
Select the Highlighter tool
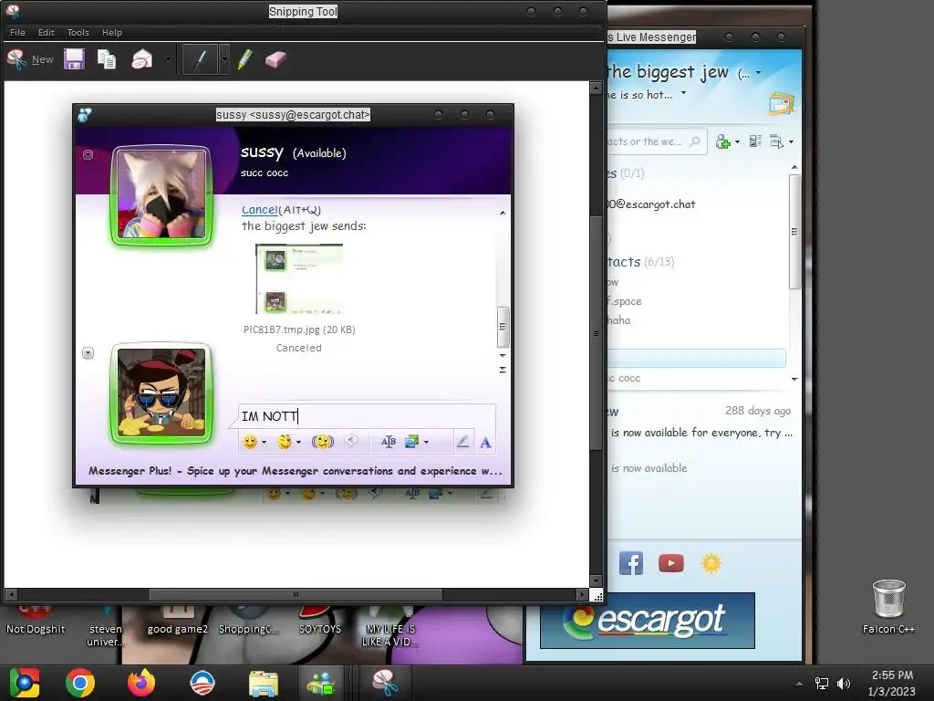click(244, 59)
